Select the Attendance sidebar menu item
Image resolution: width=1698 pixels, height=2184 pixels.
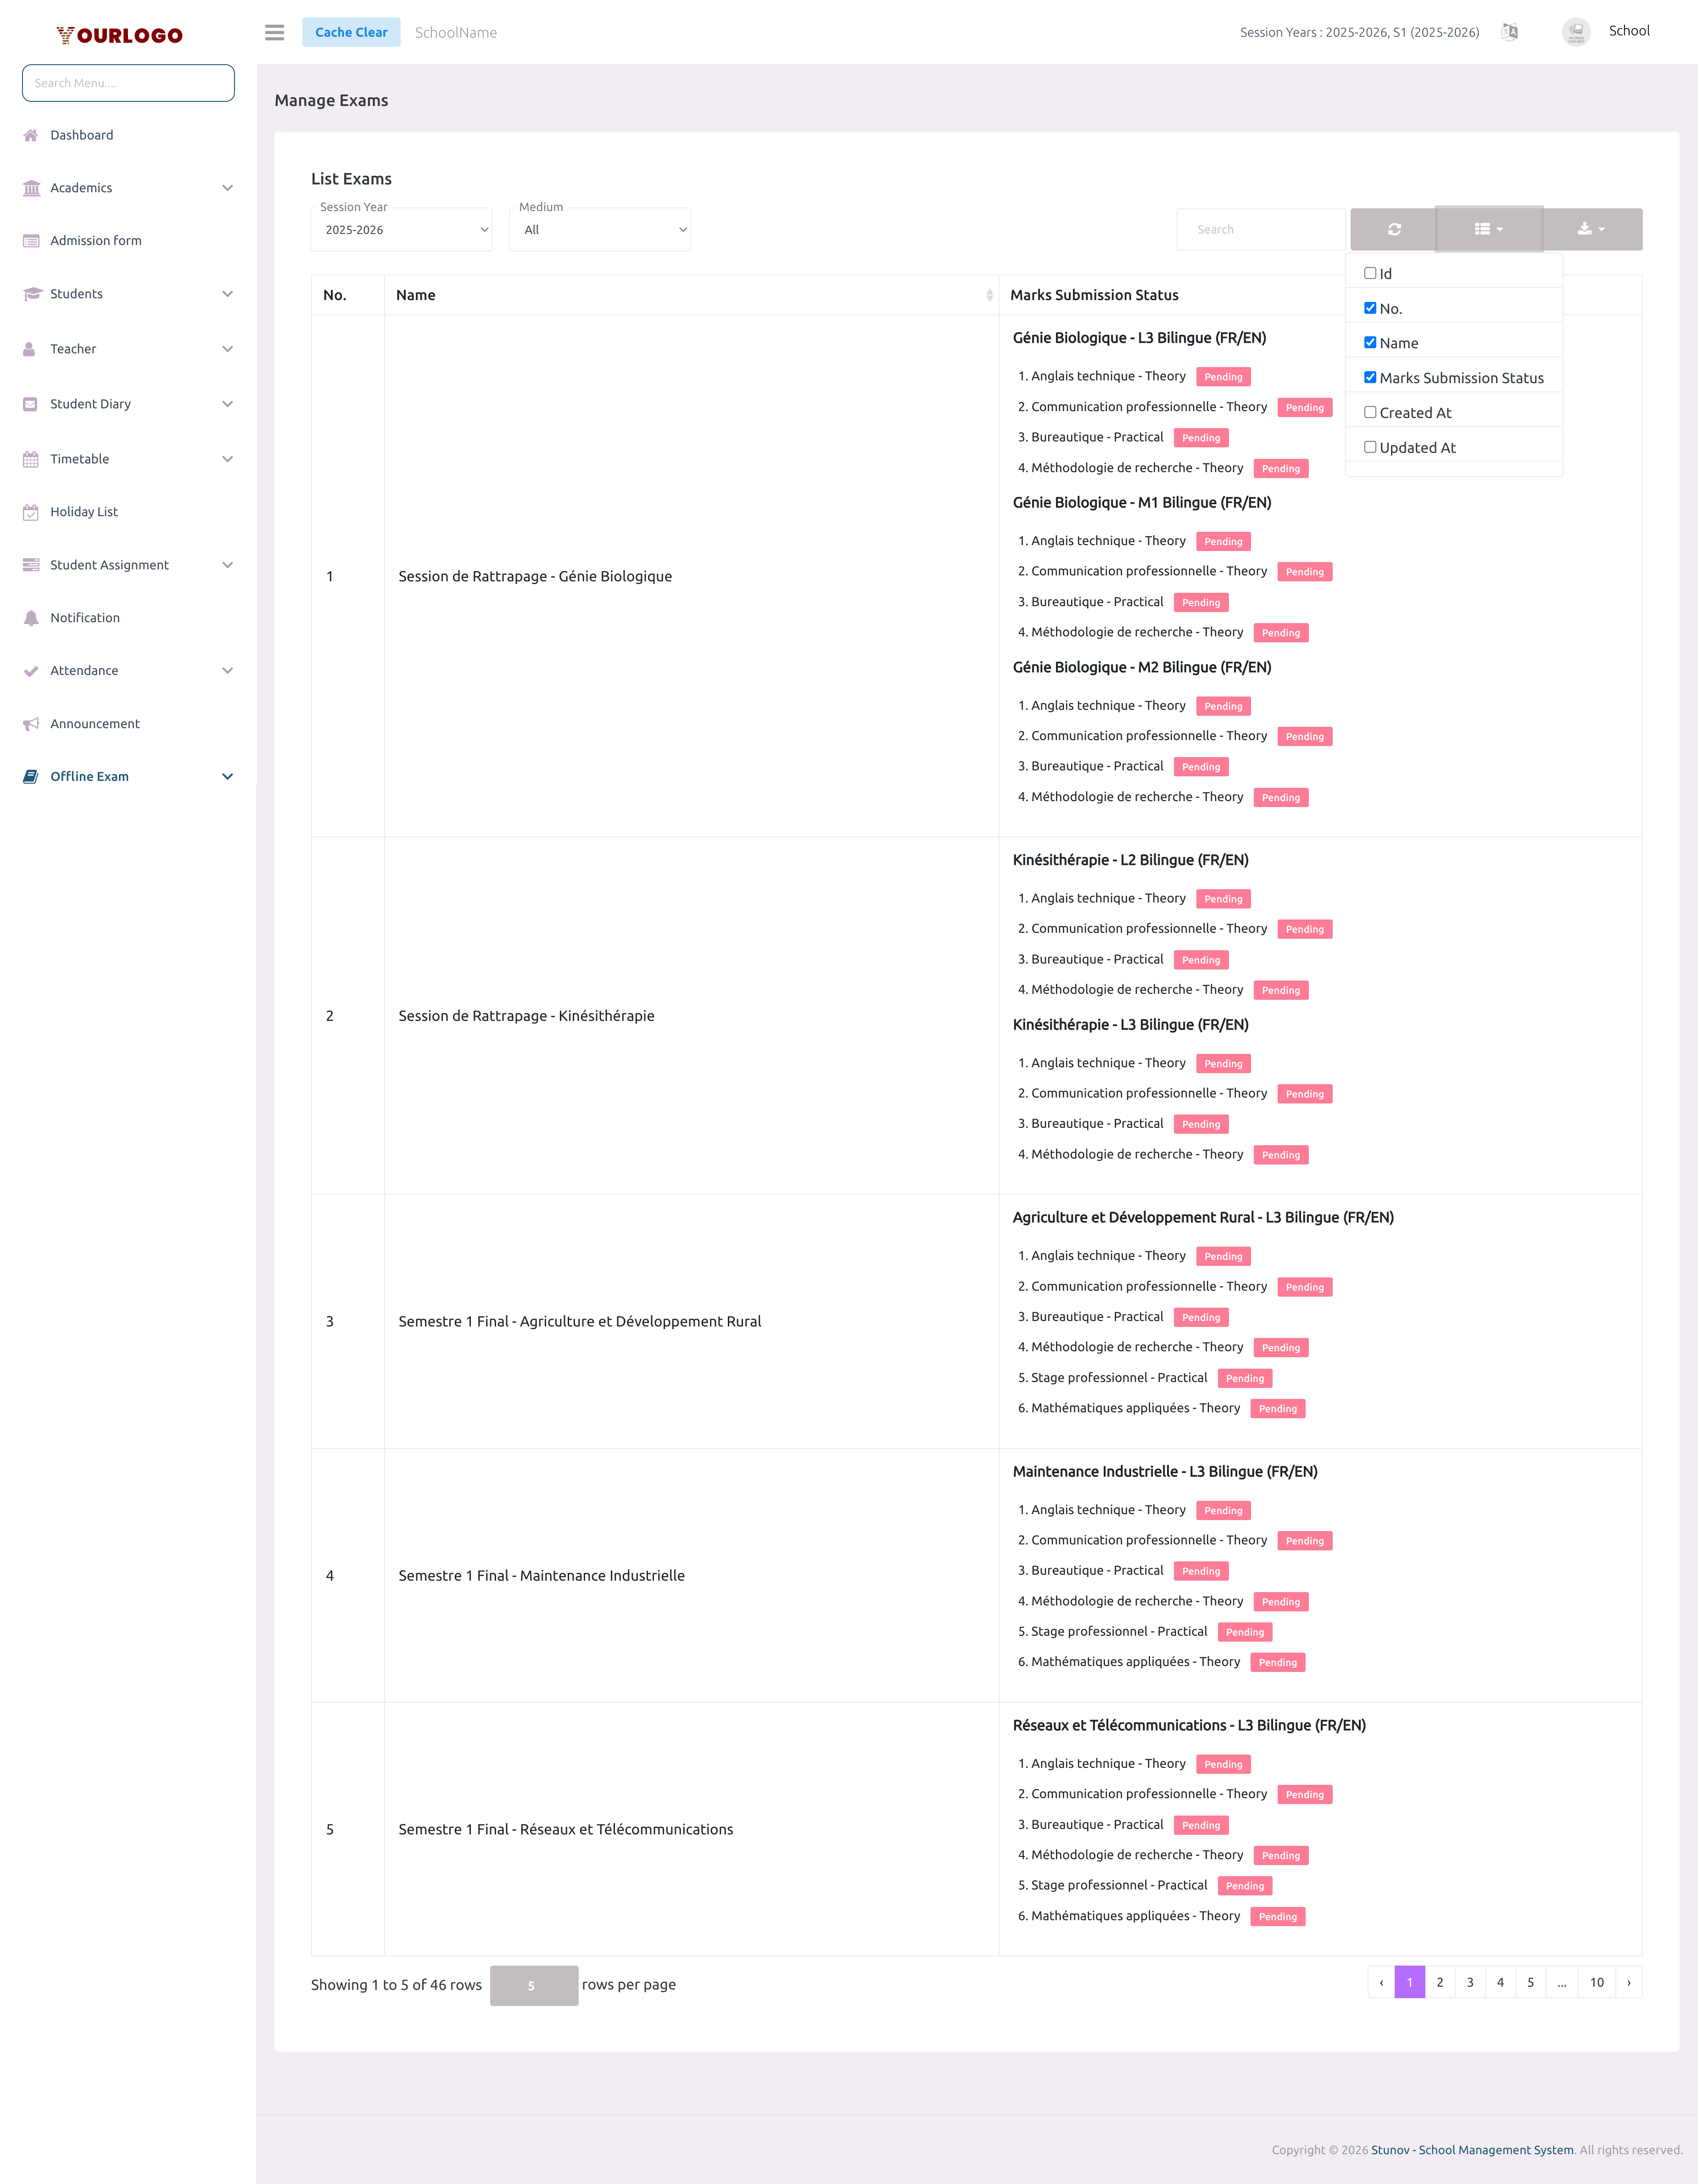(84, 670)
